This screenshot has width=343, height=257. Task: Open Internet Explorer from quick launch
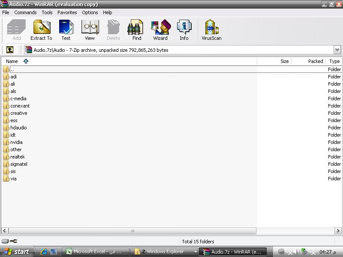44,251
